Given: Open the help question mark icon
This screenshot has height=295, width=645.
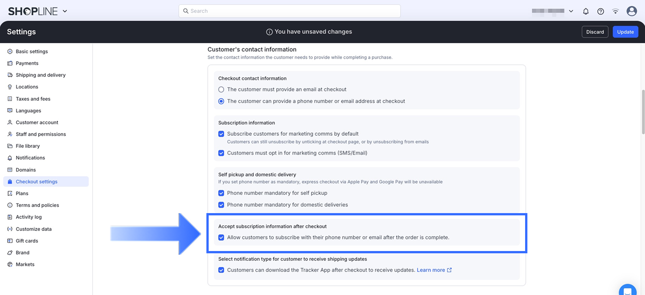Looking at the screenshot, I should [601, 11].
